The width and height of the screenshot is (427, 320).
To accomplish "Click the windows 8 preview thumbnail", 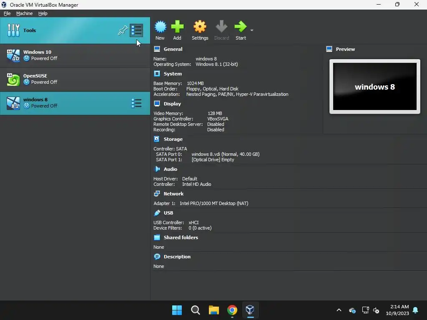I will point(375,87).
